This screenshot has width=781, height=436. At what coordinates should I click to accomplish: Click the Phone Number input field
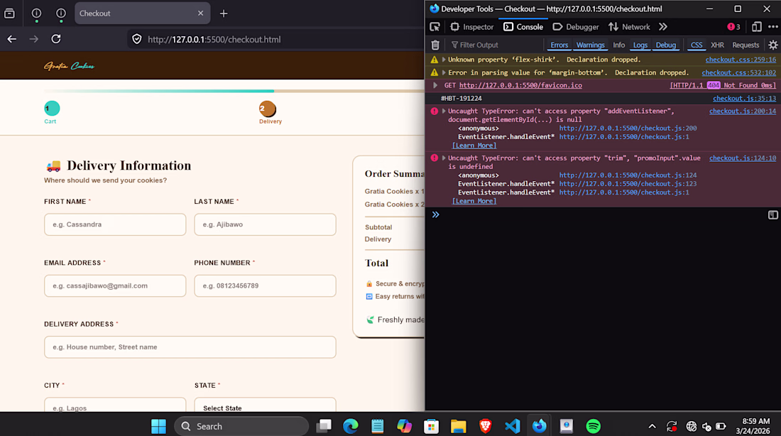coord(265,286)
